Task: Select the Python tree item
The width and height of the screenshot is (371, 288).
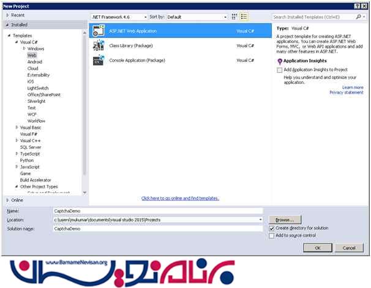Action: tap(27, 161)
